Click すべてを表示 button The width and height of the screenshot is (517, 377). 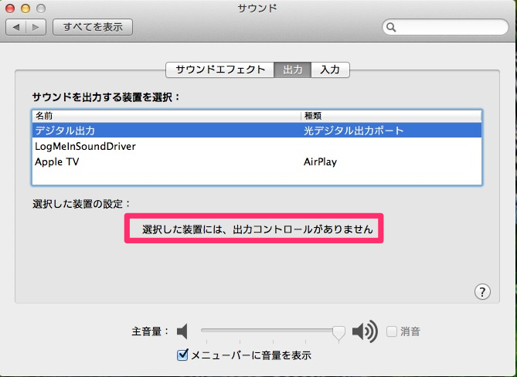pos(93,27)
